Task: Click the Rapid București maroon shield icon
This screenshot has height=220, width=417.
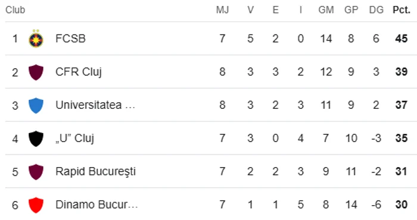Action: pyautogui.click(x=36, y=172)
